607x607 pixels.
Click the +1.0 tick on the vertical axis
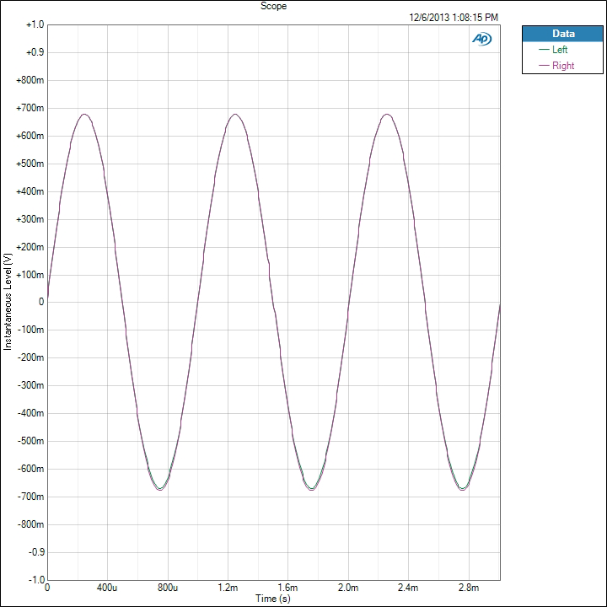[35, 25]
